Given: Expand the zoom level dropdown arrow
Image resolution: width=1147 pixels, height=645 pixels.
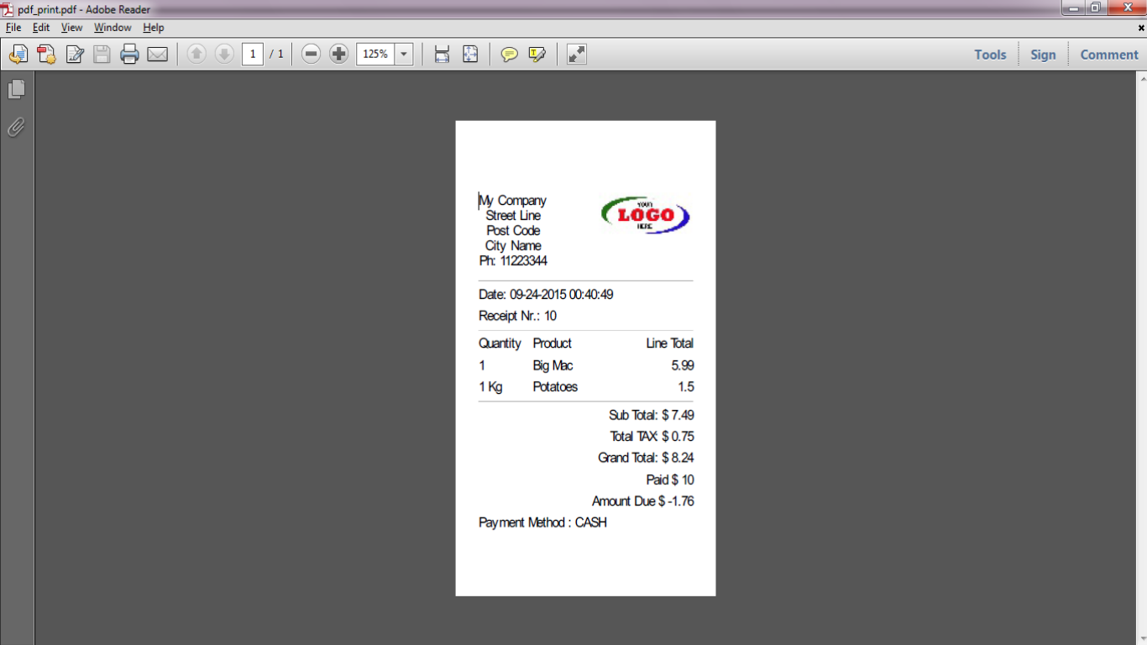Looking at the screenshot, I should [404, 55].
